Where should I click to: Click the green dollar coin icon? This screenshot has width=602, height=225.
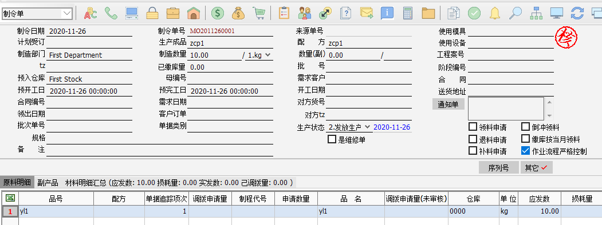(x=218, y=13)
